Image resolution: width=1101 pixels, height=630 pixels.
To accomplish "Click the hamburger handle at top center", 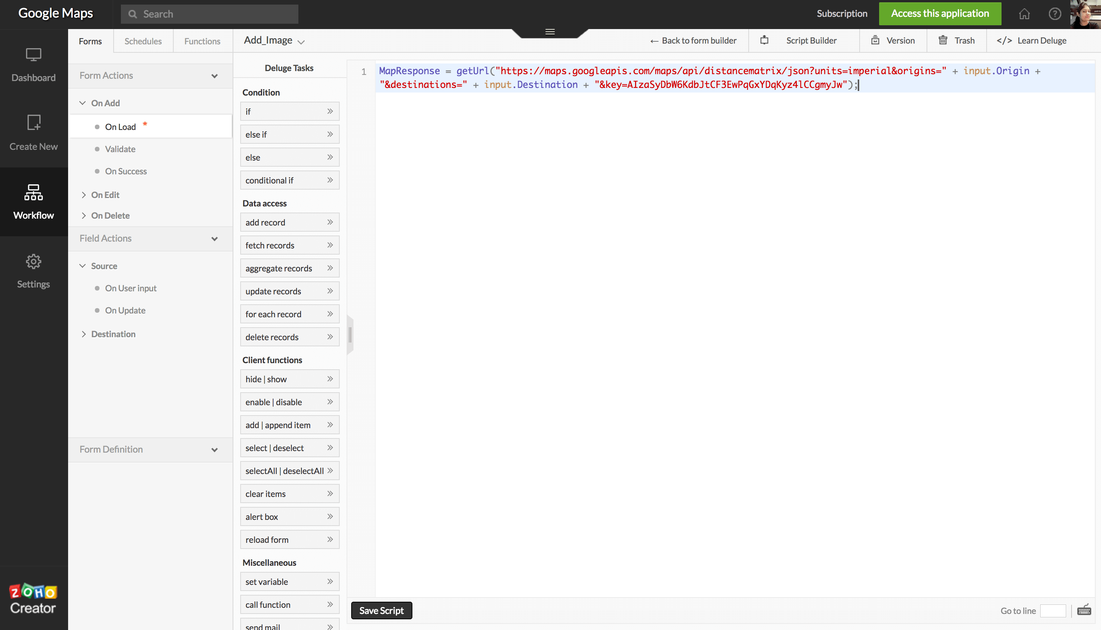I will click(550, 32).
